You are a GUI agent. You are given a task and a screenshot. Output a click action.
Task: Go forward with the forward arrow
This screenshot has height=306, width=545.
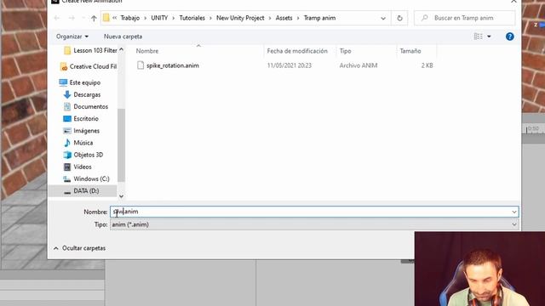tap(72, 18)
